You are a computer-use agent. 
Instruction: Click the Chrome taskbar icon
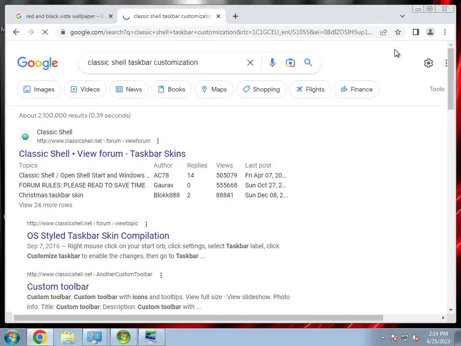click(x=40, y=337)
